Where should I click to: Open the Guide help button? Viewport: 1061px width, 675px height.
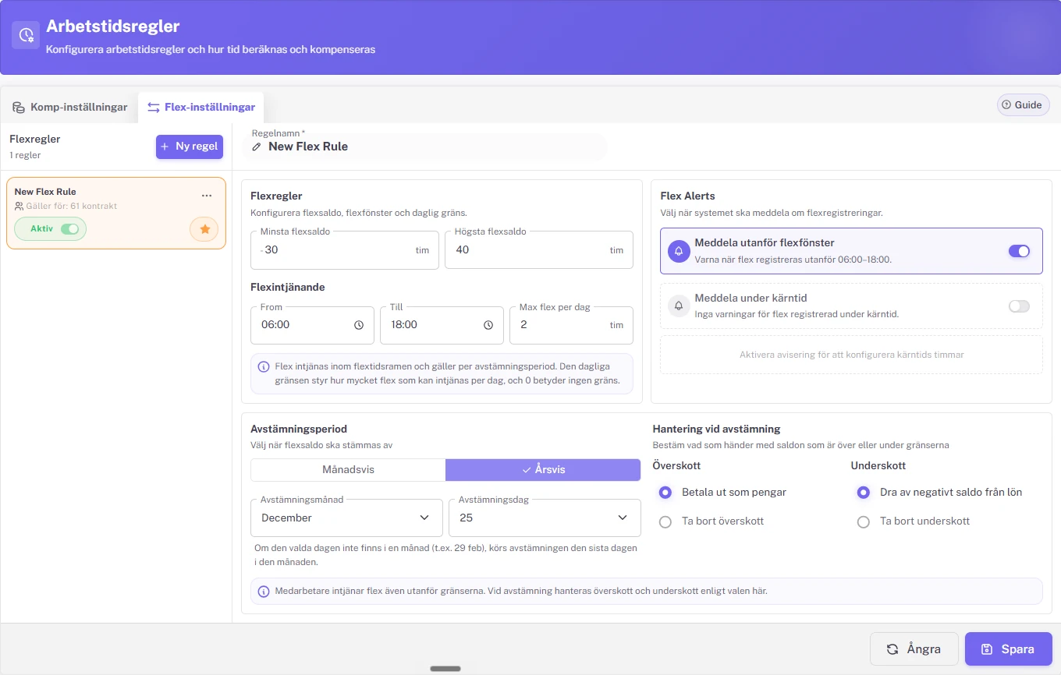pyautogui.click(x=1023, y=105)
